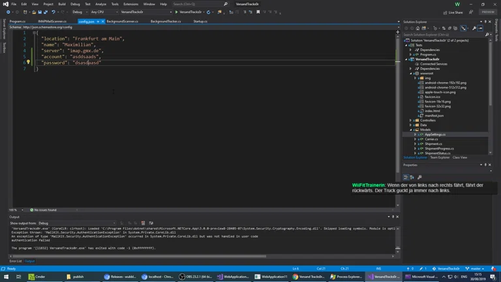The width and height of the screenshot is (501, 282).
Task: Start debugging with green play arrow
Action: point(176,12)
